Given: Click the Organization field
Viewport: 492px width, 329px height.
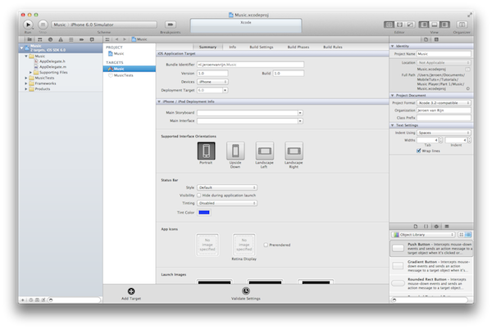Looking at the screenshot, I should (444, 110).
